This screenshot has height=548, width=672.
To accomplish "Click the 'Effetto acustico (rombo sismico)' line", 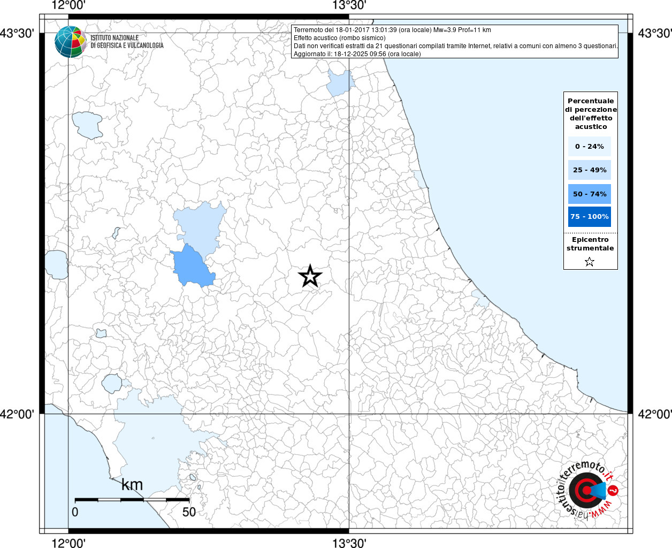I will [x=339, y=38].
